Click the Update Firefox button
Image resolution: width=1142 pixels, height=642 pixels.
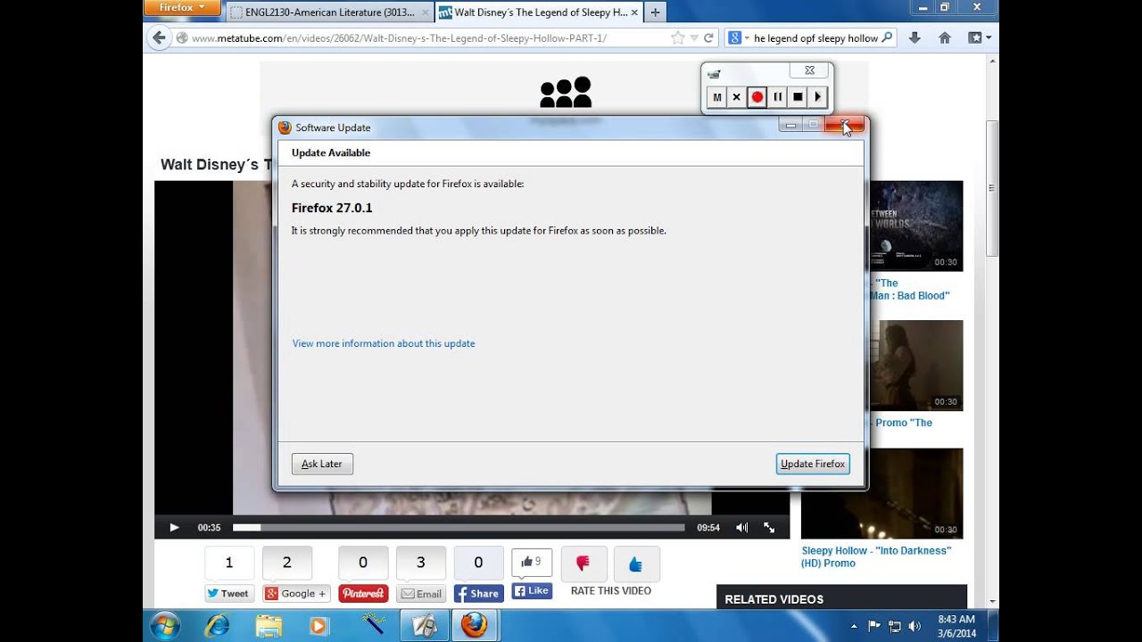pyautogui.click(x=812, y=464)
